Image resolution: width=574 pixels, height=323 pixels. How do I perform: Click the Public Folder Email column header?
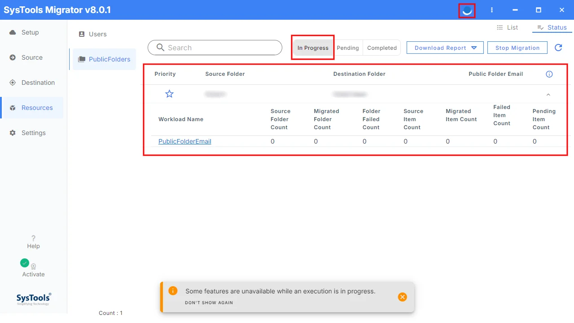(x=496, y=74)
